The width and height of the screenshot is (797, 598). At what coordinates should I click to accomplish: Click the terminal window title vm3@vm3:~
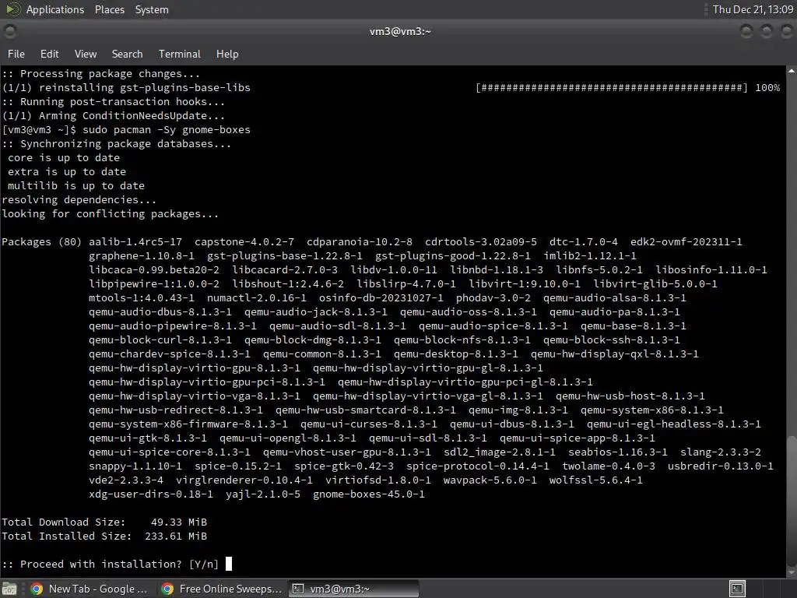[400, 31]
